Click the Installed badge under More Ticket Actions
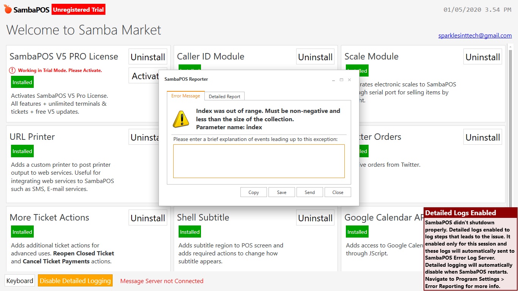The image size is (518, 291). (x=22, y=232)
